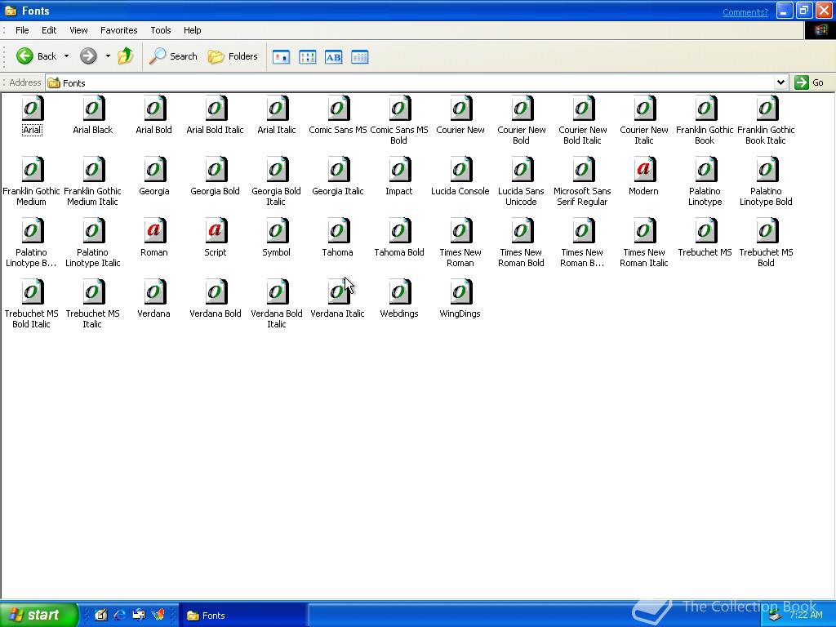This screenshot has height=627, width=836.
Task: Expand the Forward history dropdown arrow
Action: coord(108,56)
